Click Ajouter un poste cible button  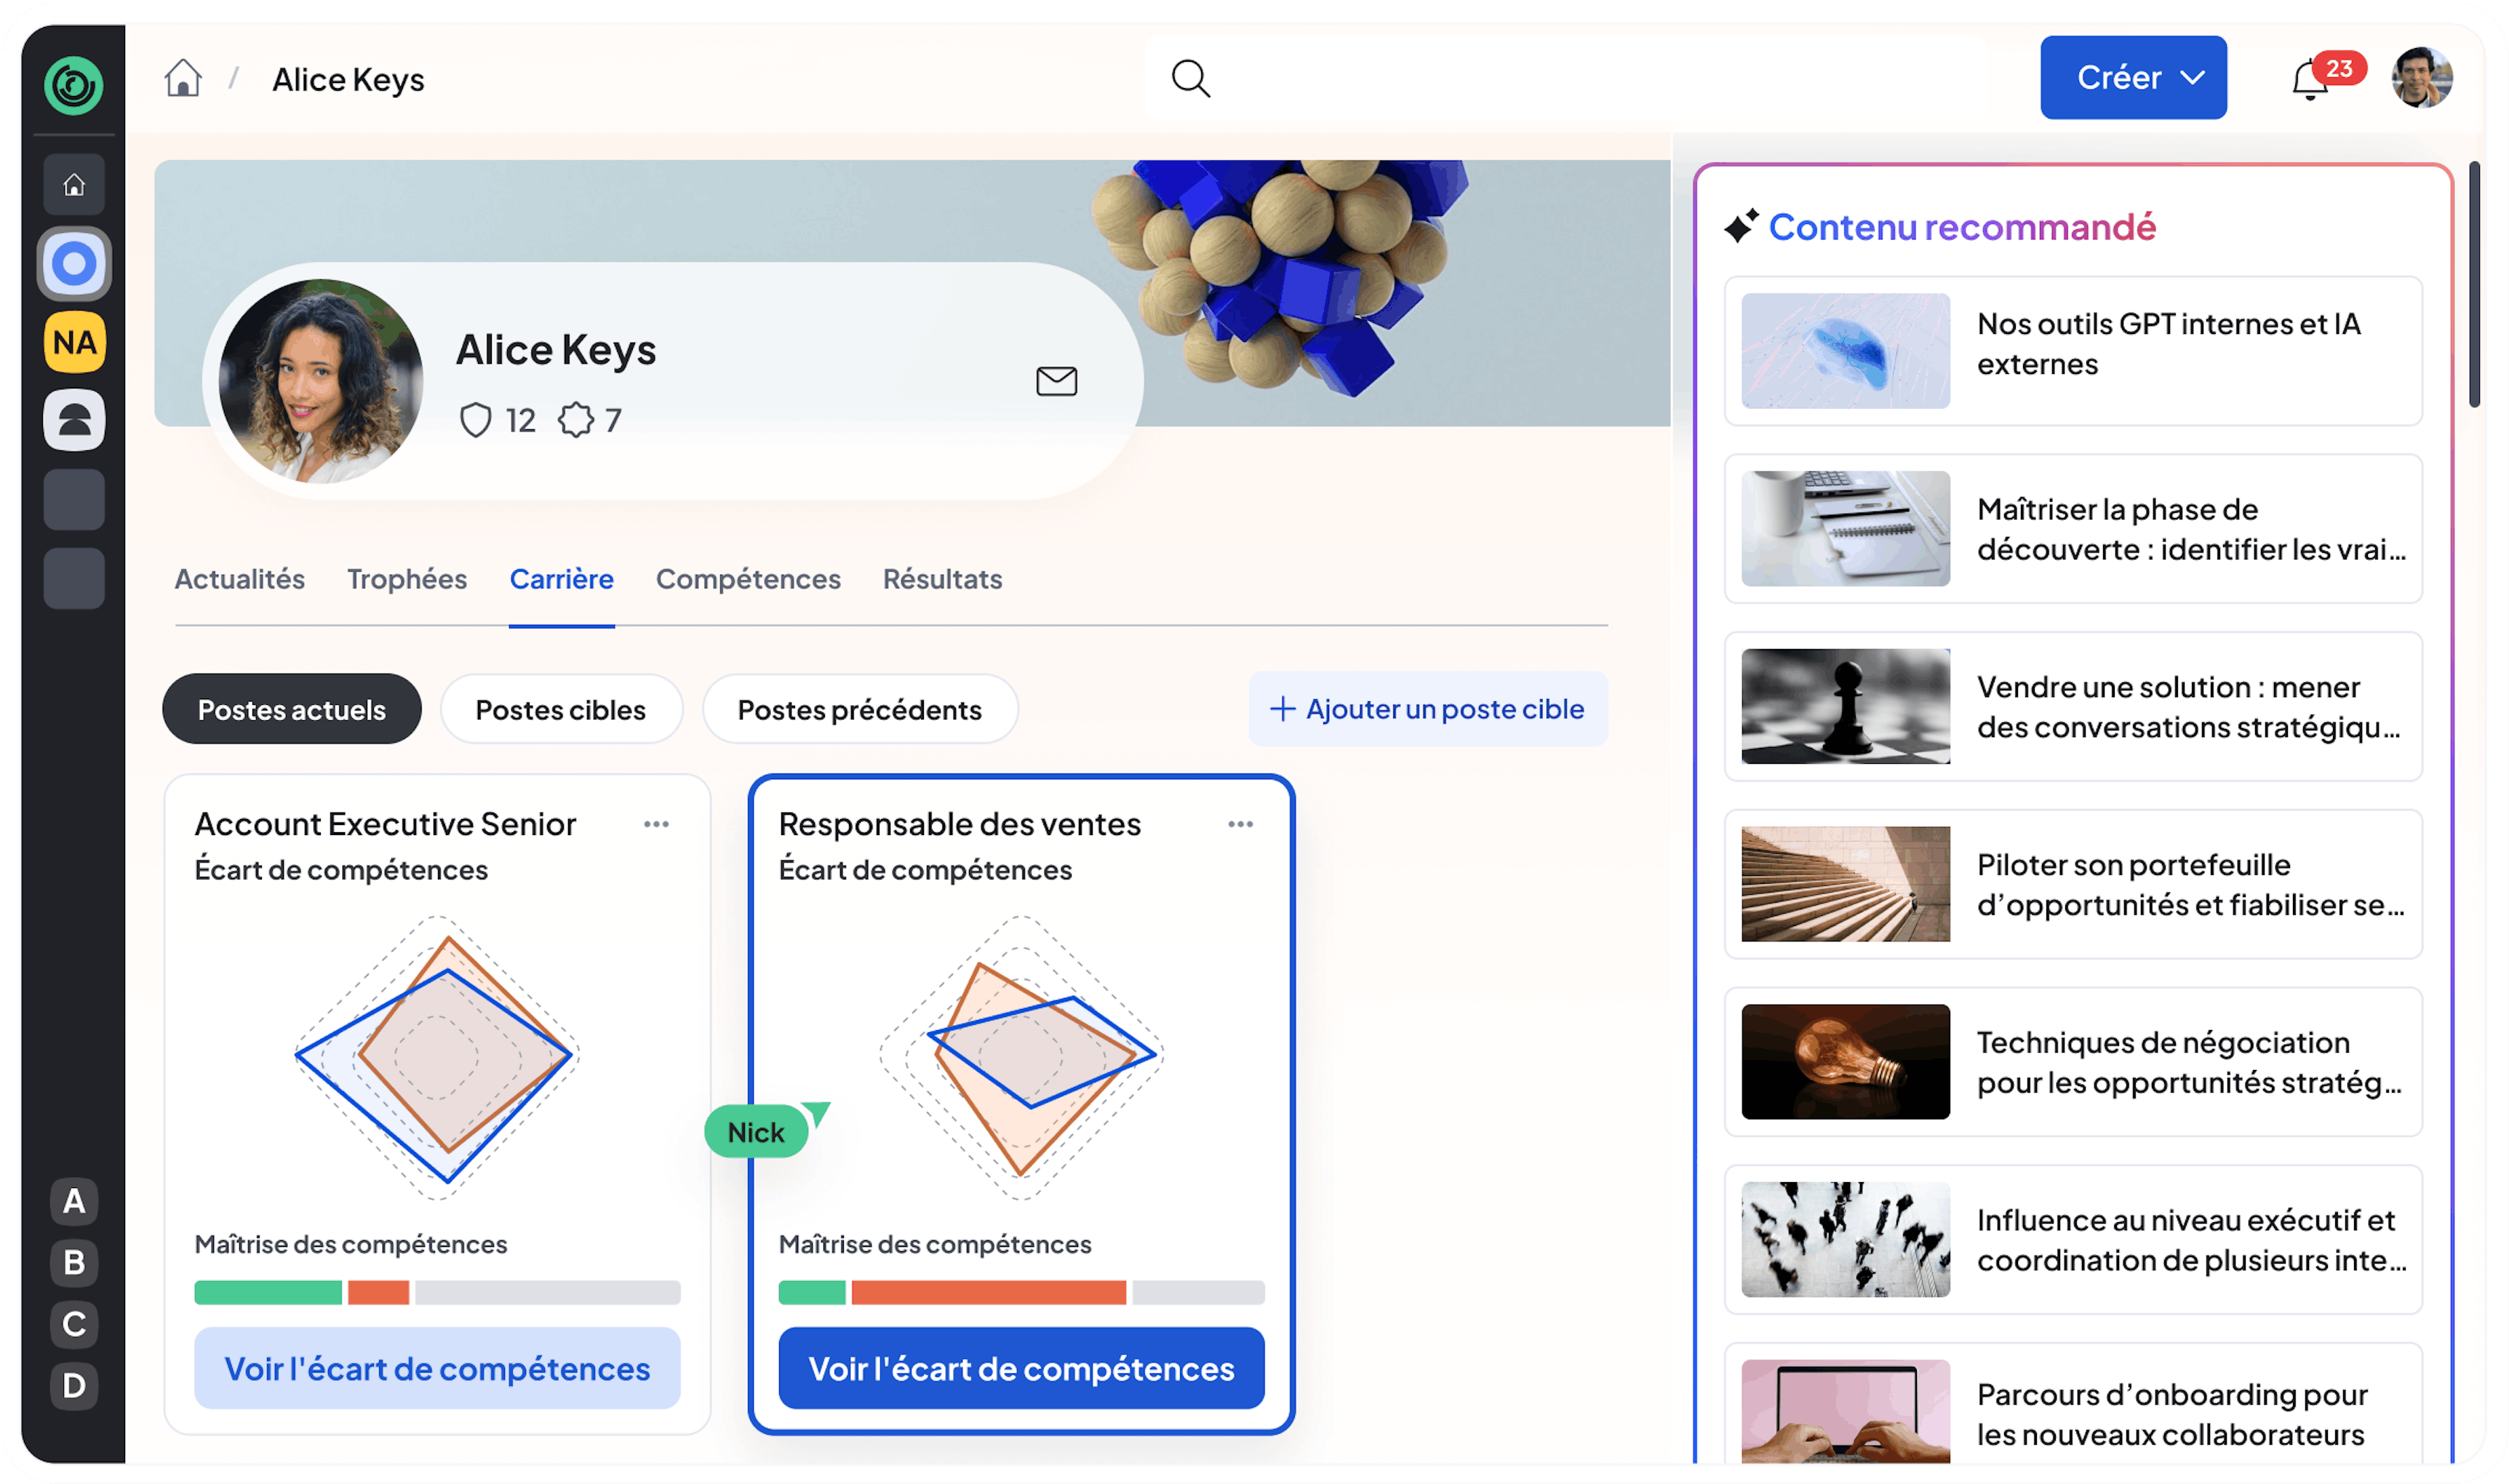[1427, 709]
